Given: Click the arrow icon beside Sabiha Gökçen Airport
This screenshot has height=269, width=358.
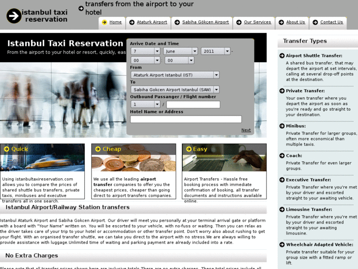Looking at the screenshot, I should pyautogui.click(x=177, y=22).
